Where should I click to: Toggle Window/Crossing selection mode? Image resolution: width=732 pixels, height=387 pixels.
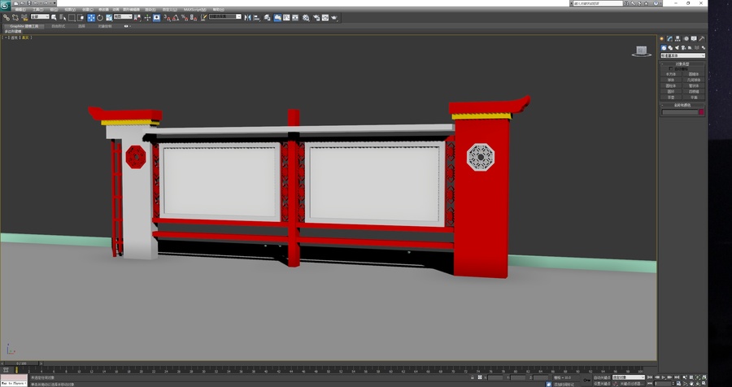tap(81, 18)
